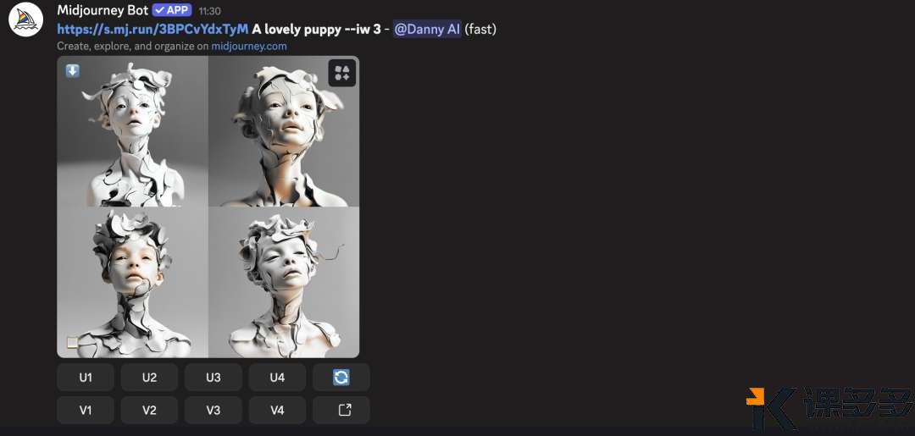Select the V3 variation button
This screenshot has width=915, height=436.
click(x=213, y=411)
